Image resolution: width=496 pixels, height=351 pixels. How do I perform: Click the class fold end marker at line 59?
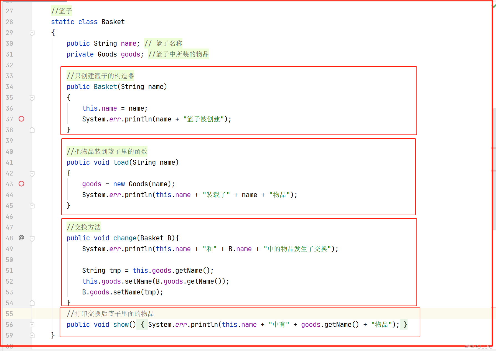pyautogui.click(x=32, y=335)
